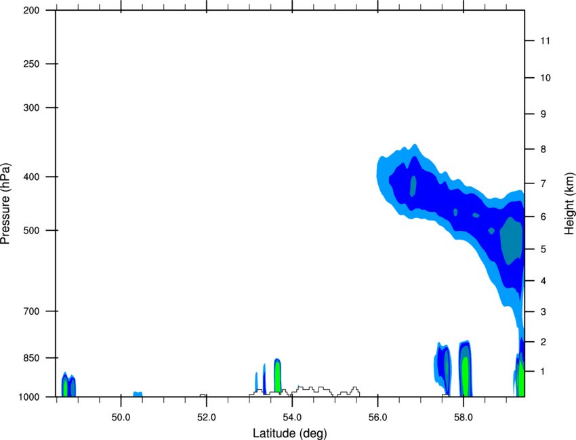Click the 11 km height tick label
576x440 pixels.
click(545, 41)
